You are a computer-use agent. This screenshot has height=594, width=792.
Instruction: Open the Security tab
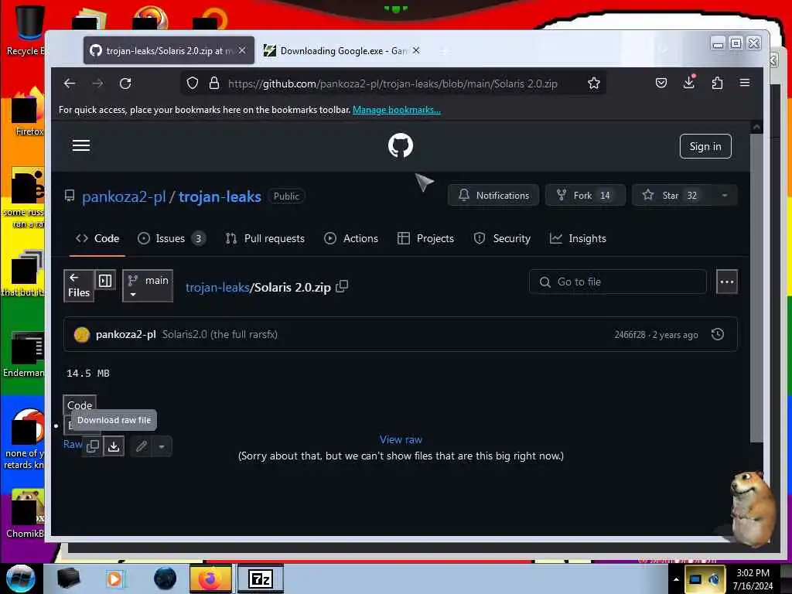tap(502, 238)
